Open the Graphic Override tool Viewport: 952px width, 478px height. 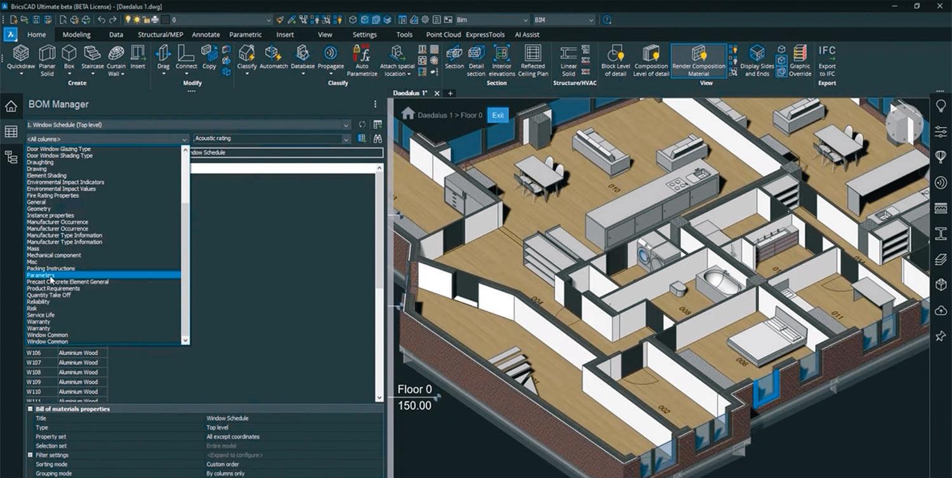click(x=800, y=60)
